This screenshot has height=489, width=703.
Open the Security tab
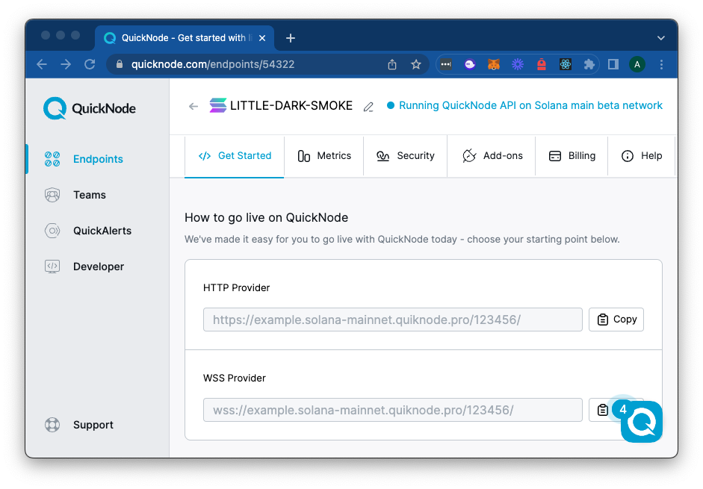[406, 156]
